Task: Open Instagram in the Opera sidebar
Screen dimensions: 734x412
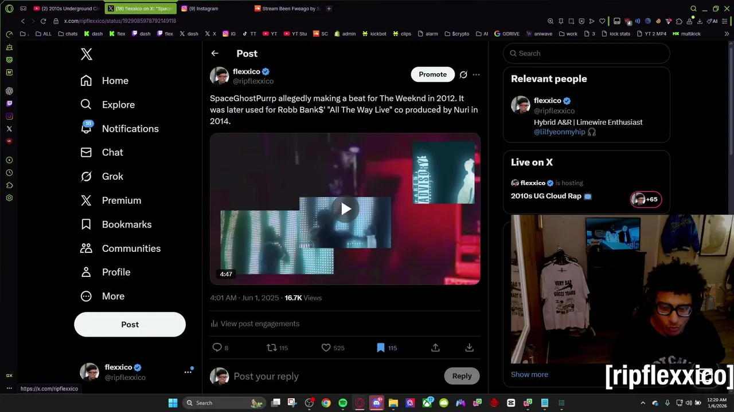Action: (9, 116)
